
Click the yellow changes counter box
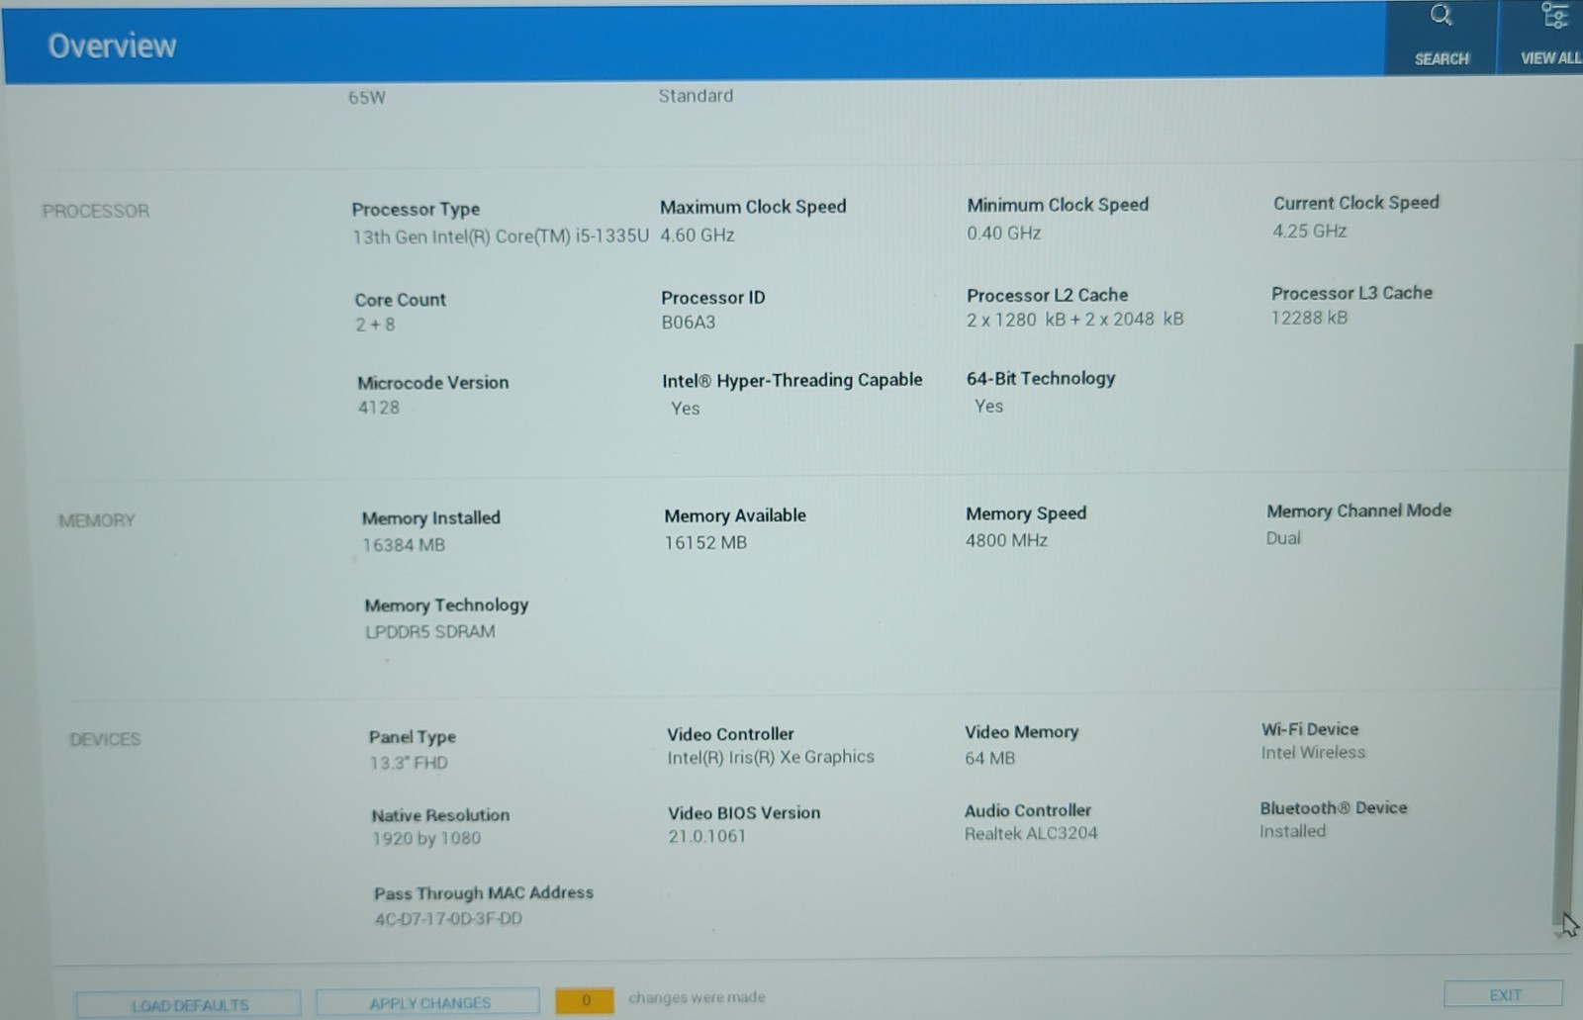(x=585, y=1000)
